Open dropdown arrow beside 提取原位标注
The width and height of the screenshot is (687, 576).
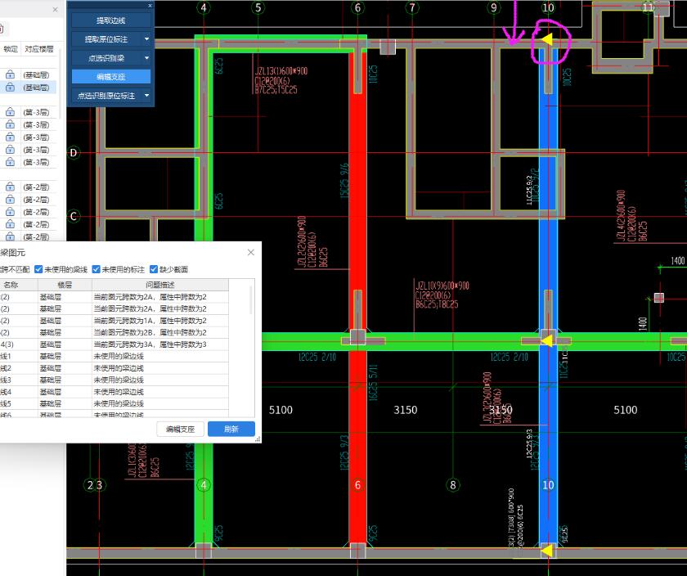click(146, 39)
